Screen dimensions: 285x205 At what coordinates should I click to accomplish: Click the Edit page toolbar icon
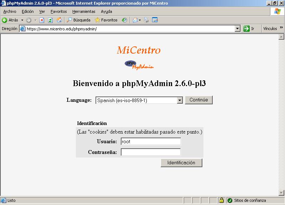click(x=155, y=20)
